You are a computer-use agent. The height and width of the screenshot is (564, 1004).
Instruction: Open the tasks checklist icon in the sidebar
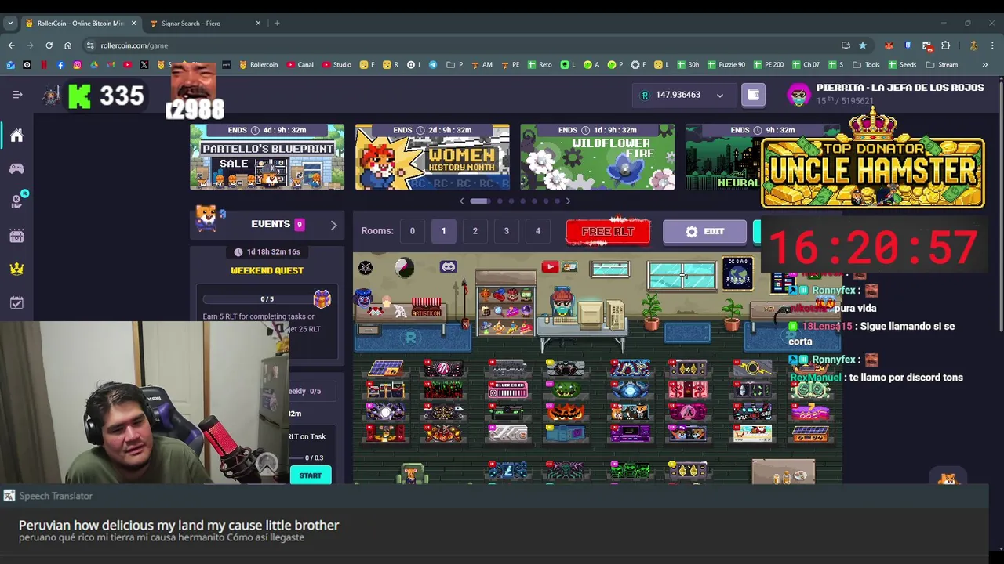[16, 302]
